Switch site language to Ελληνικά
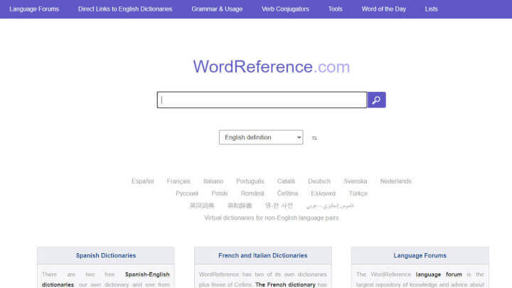This screenshot has height=288, width=512. point(324,193)
